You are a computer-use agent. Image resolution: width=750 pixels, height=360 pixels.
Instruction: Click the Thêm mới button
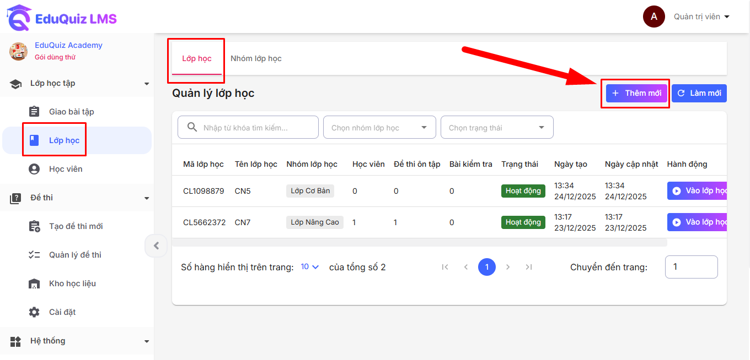click(636, 93)
